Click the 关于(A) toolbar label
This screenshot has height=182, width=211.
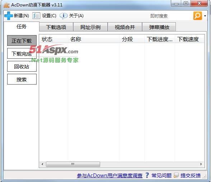tap(76, 16)
